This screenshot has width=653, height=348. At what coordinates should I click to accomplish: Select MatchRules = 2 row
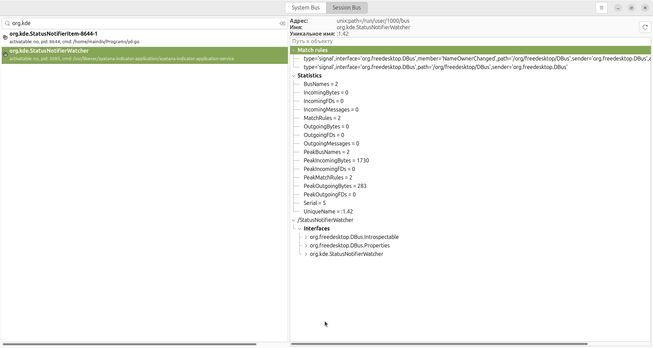(470, 118)
